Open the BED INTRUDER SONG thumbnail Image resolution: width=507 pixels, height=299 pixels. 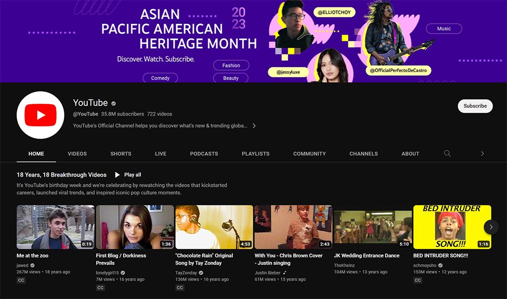[452, 227]
